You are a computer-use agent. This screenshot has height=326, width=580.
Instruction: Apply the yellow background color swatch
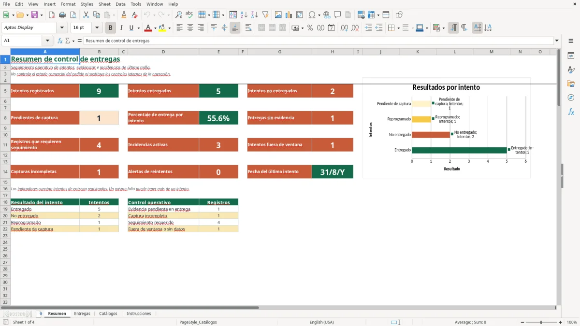(162, 28)
